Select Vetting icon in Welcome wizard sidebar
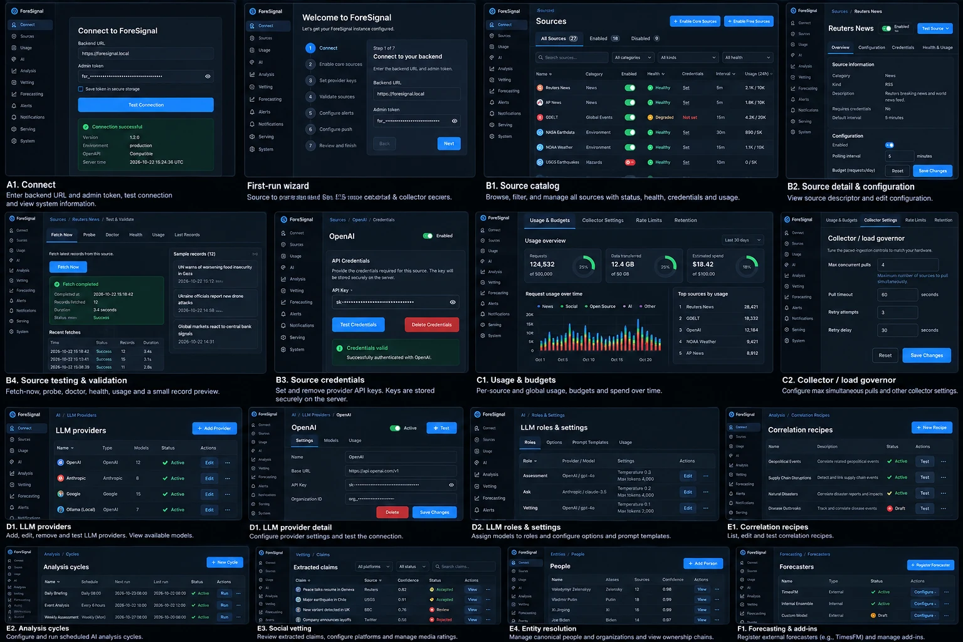963x642 pixels. click(251, 87)
